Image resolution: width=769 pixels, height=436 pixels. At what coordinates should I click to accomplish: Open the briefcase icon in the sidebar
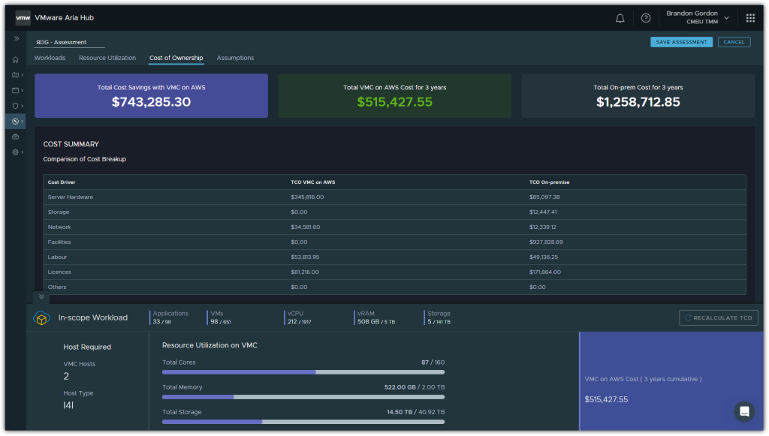click(x=16, y=137)
